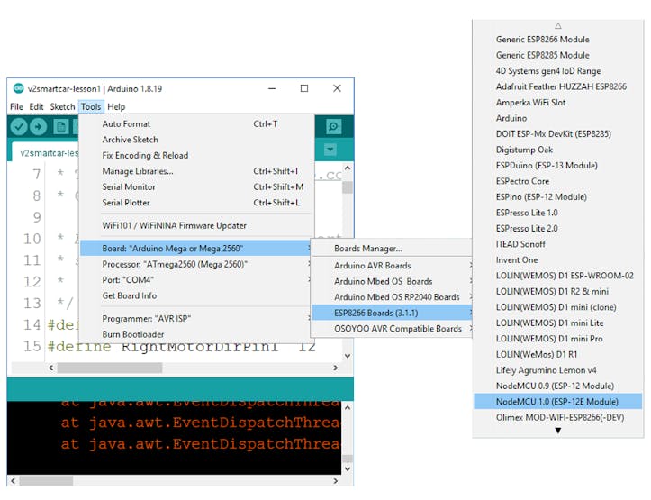Viewport: 651px width, 500px height.
Task: Click the New sketch toolbar icon
Action: point(61,127)
